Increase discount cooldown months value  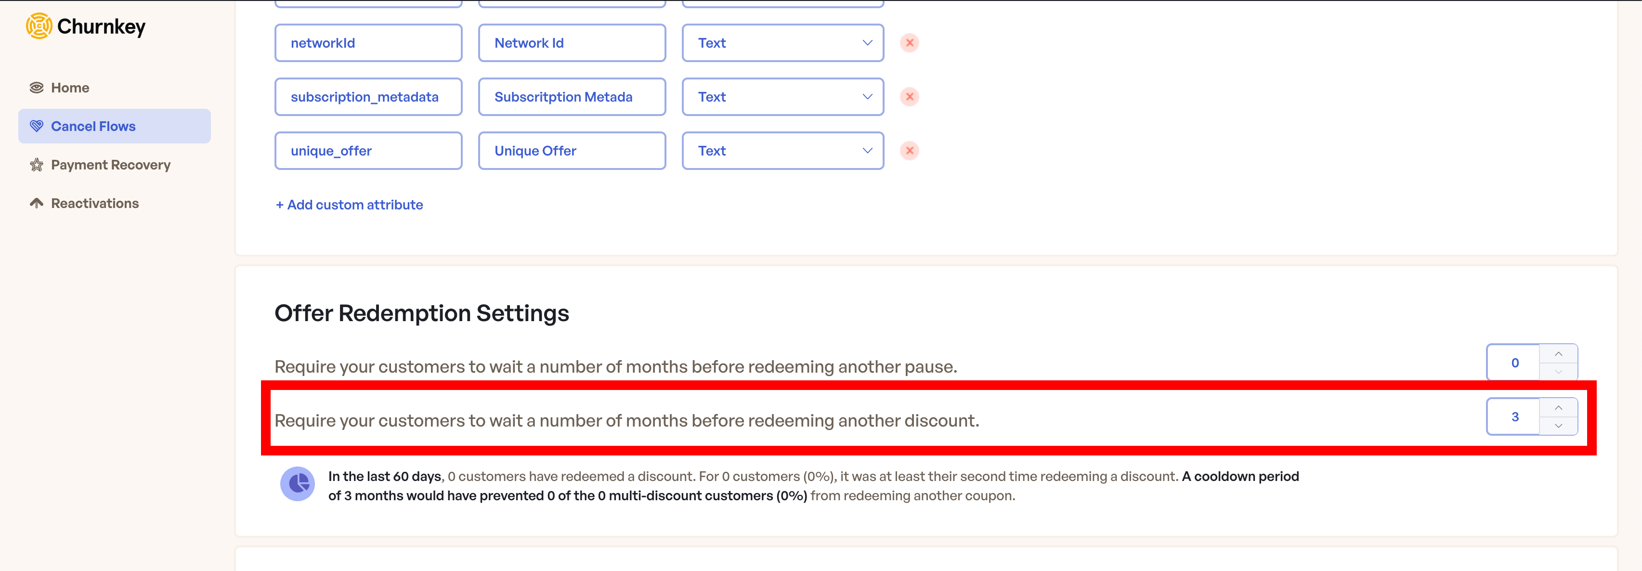1558,408
